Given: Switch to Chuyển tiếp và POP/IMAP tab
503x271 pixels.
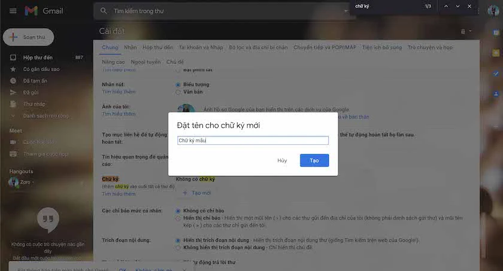Looking at the screenshot, I should [325, 47].
